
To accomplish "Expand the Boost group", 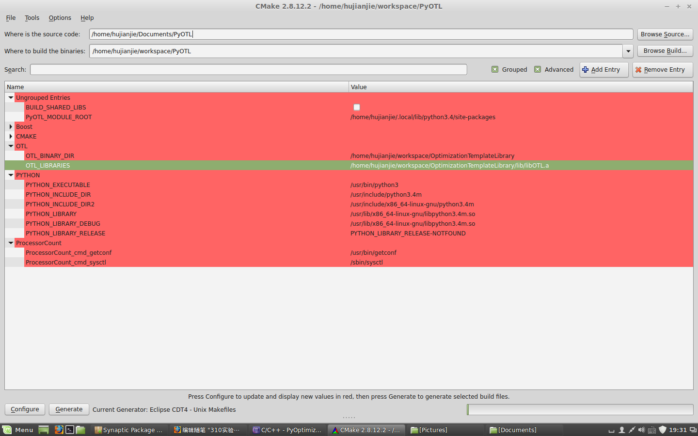I will point(11,126).
